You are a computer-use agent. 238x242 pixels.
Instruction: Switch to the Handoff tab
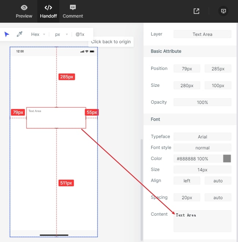coord(48,11)
